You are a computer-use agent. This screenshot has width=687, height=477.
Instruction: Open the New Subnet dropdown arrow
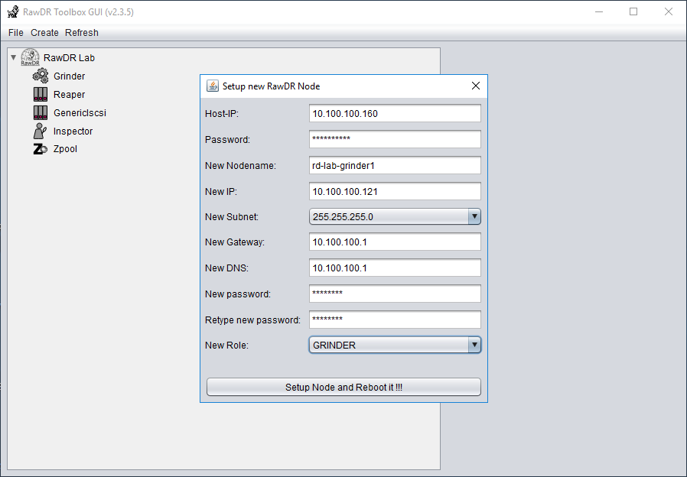click(474, 216)
